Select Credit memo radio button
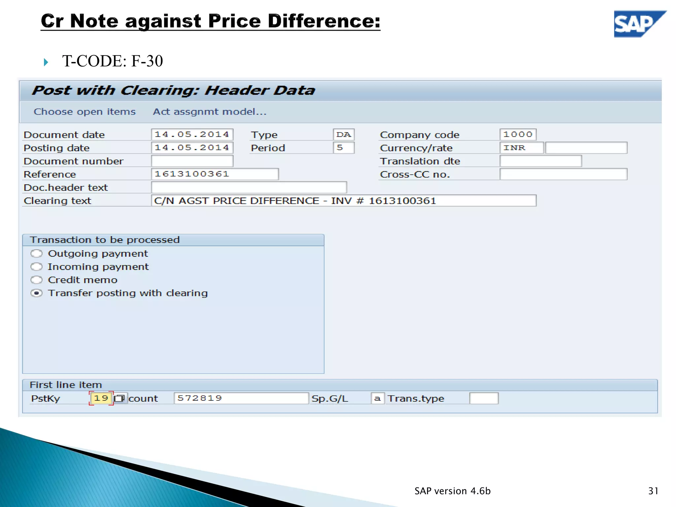Viewport: 676px width, 507px height. [x=37, y=280]
